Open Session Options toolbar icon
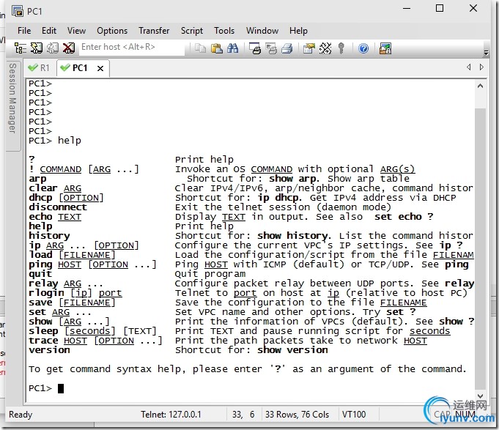Image resolution: width=499 pixels, height=430 pixels. [308, 48]
